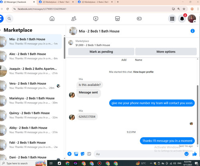This screenshot has width=200, height=166.
Task: Open Fabi 2 Beds 1 Bath House chat
Action: pos(31,145)
